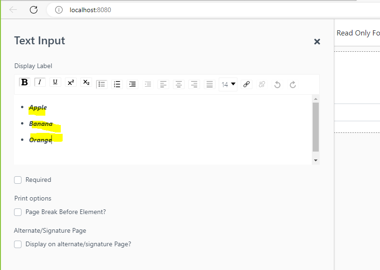View site information icon in the address bar
The width and height of the screenshot is (380, 270).
click(58, 10)
